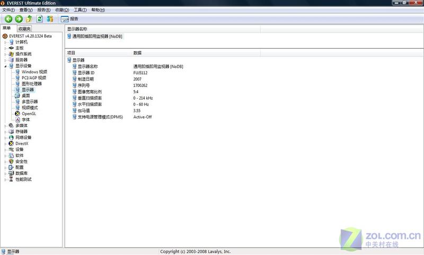This screenshot has height=255, width=424.
Task: Click the 配置 configuration icon
Action: click(x=11, y=168)
